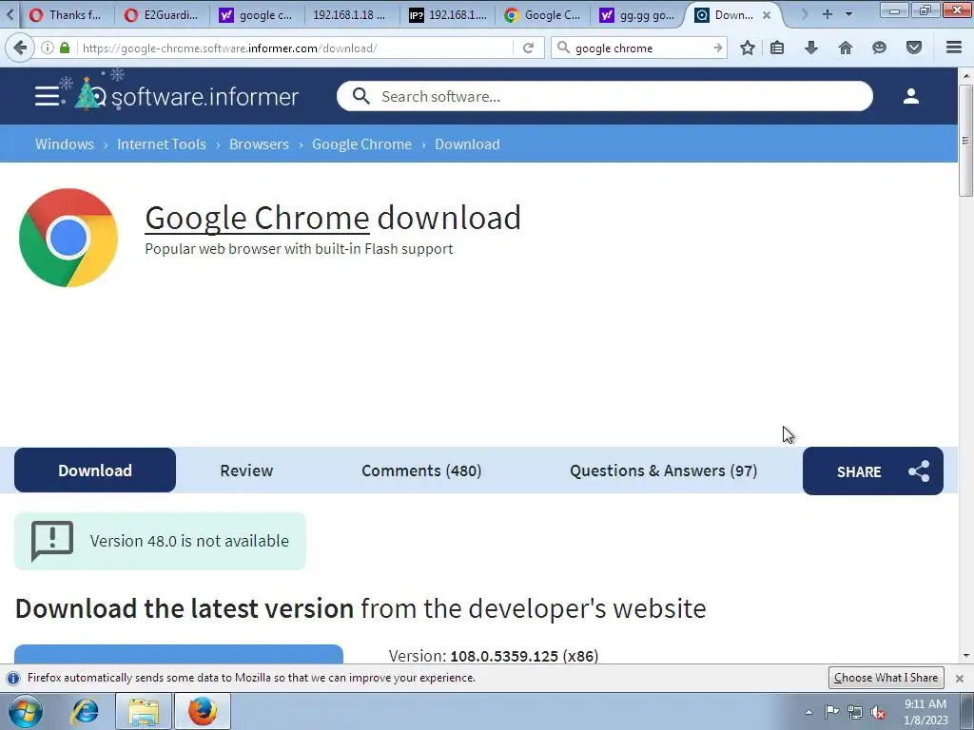974x730 pixels.
Task: Go to Browsers breadcrumb link
Action: tap(259, 144)
